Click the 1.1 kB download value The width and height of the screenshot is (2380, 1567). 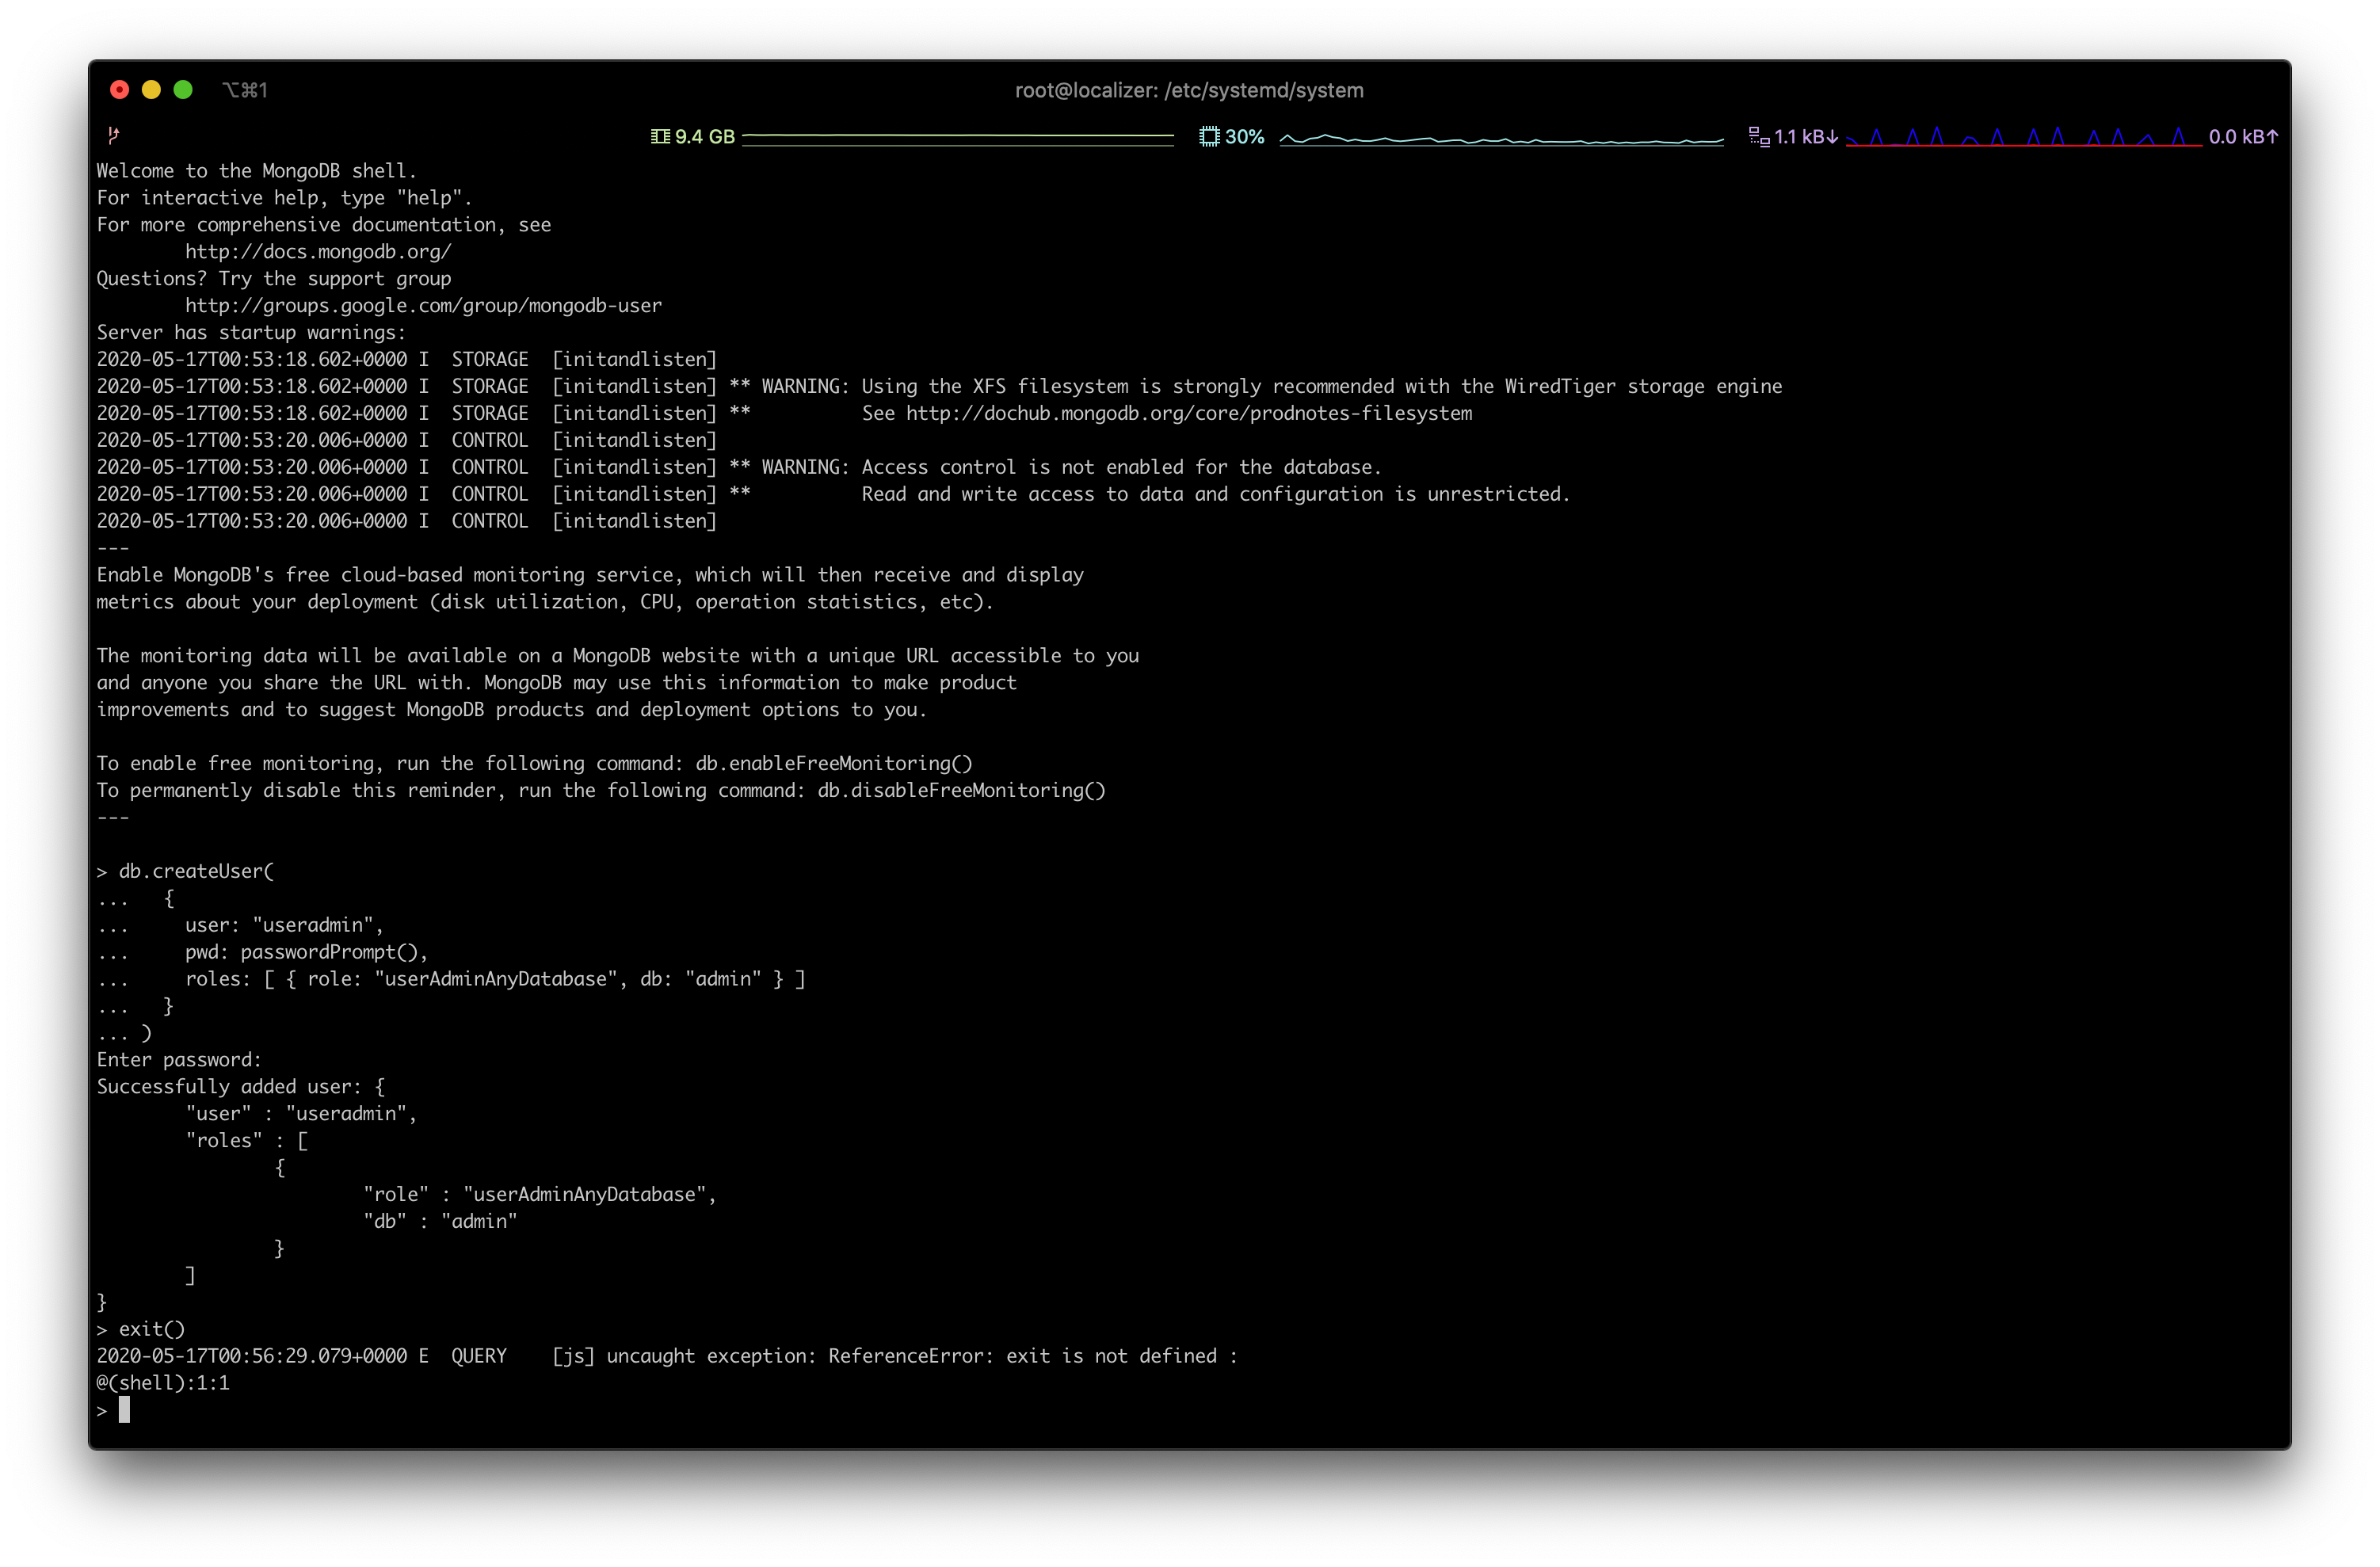point(1806,136)
